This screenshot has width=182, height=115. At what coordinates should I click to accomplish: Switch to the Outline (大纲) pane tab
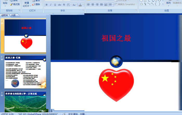tap(13, 15)
